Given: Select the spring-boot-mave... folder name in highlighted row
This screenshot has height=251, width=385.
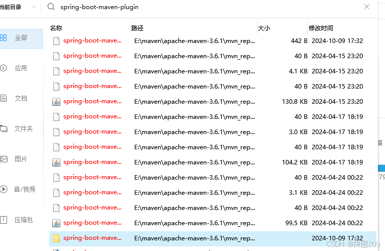Looking at the screenshot, I should click(92, 238).
